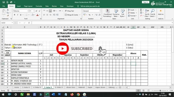
Task: Apply center horizontal alignment
Action: tap(47, 15)
